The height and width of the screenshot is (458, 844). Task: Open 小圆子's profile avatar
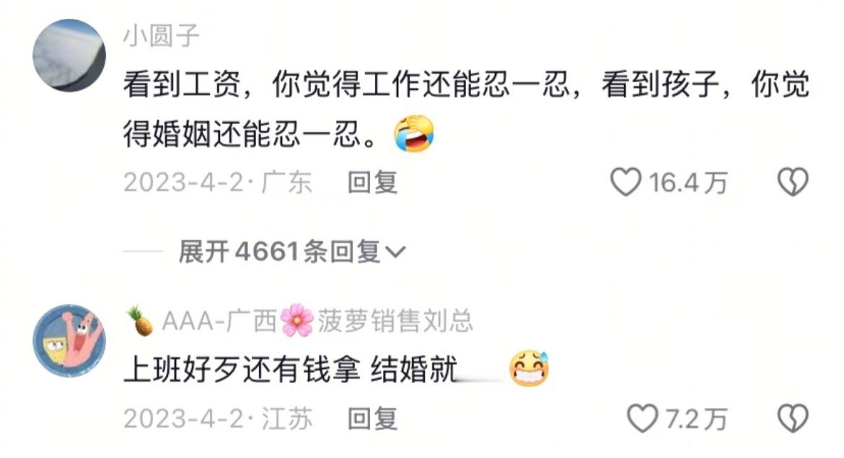pos(69,56)
